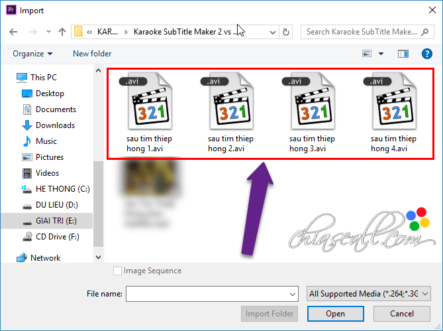443x331 pixels.
Task: Open the blue Help icon
Action: (x=427, y=54)
